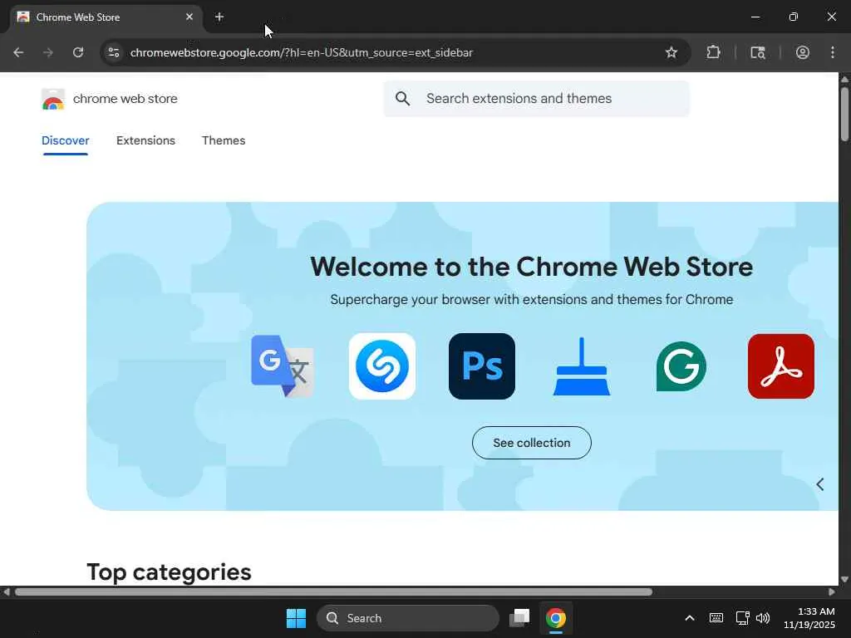Image resolution: width=851 pixels, height=638 pixels.
Task: Click the Search extensions and themes field
Action: tap(536, 98)
